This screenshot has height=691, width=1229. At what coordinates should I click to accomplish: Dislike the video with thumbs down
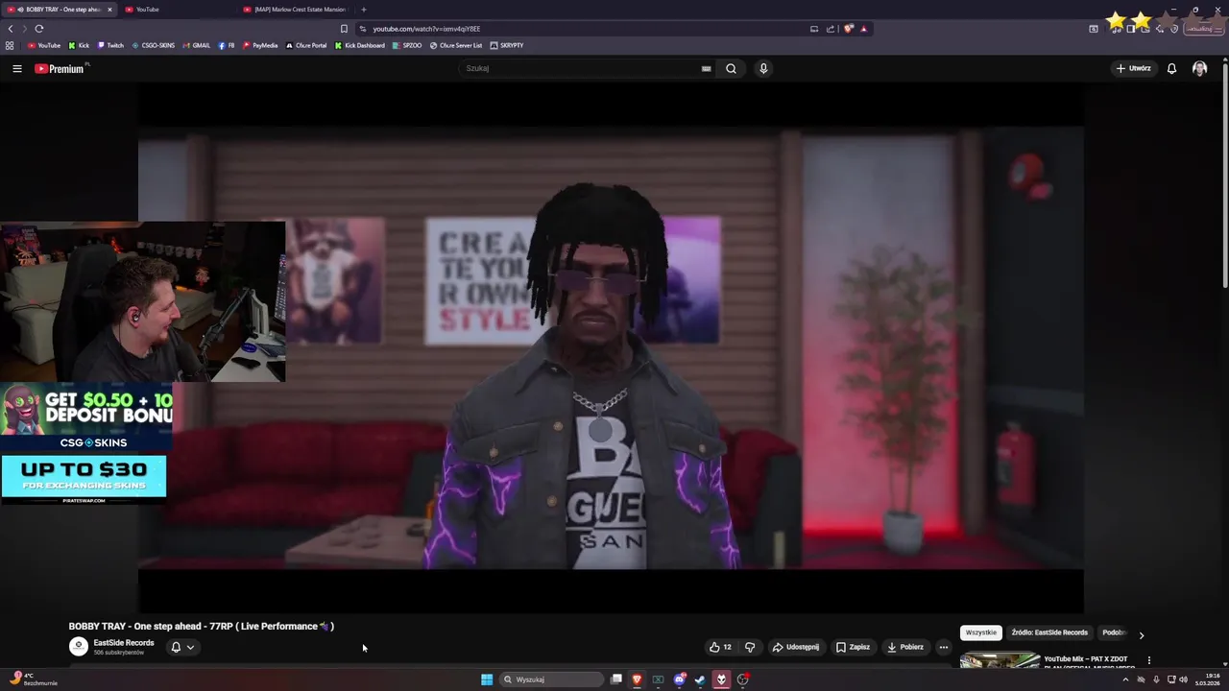click(750, 647)
